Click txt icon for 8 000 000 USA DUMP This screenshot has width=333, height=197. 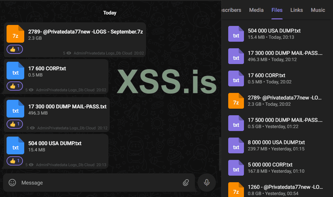(x=236, y=145)
